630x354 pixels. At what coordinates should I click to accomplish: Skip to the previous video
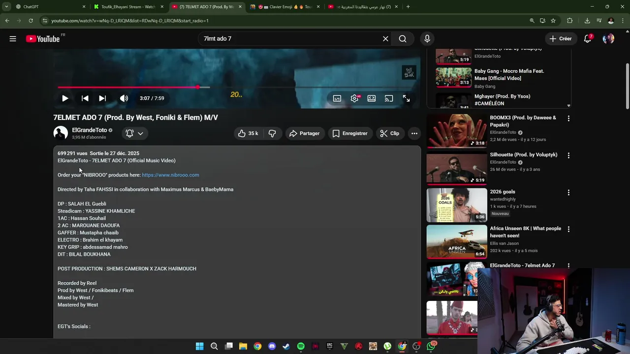tap(85, 98)
